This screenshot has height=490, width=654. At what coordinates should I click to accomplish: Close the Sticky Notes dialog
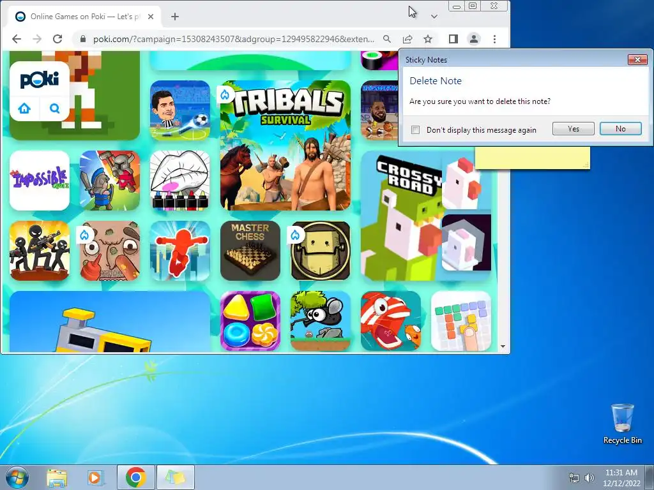638,59
